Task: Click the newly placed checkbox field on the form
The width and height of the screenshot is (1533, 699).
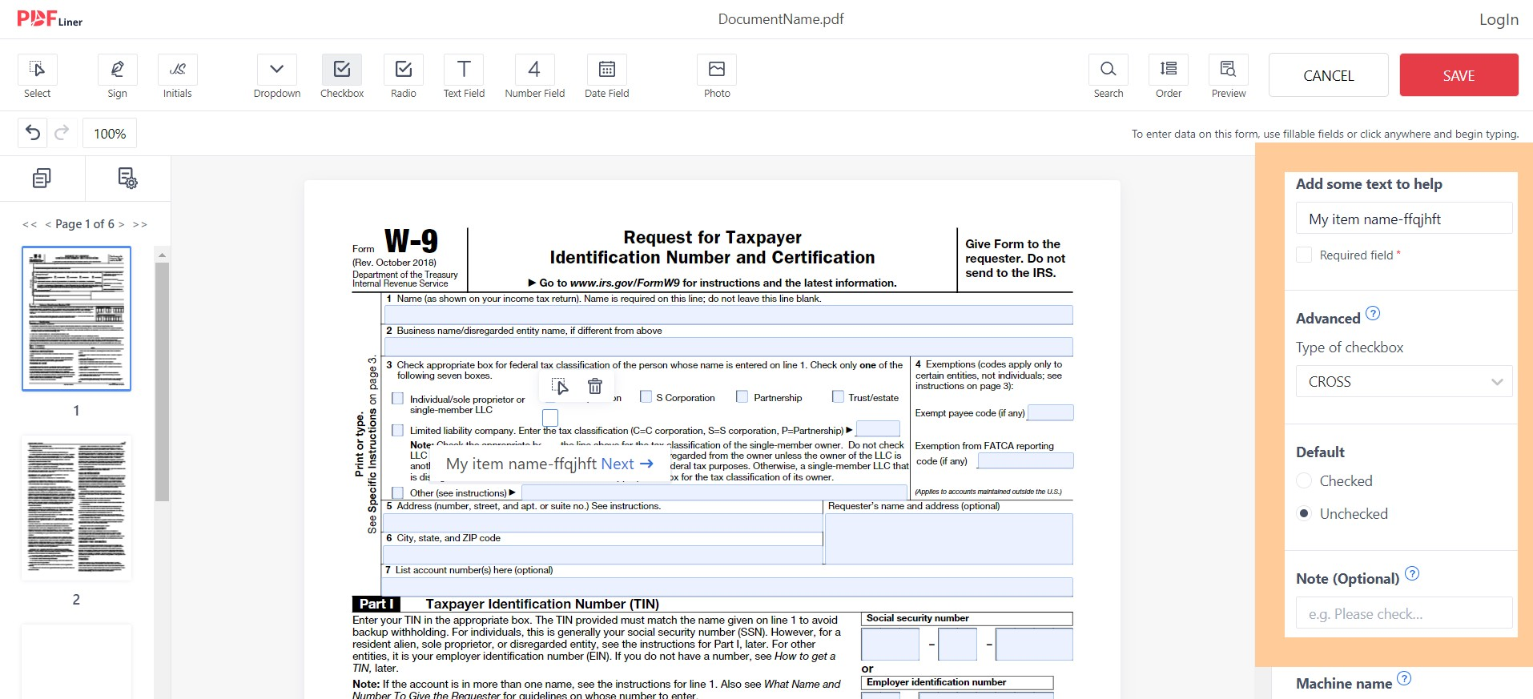Action: pyautogui.click(x=550, y=417)
